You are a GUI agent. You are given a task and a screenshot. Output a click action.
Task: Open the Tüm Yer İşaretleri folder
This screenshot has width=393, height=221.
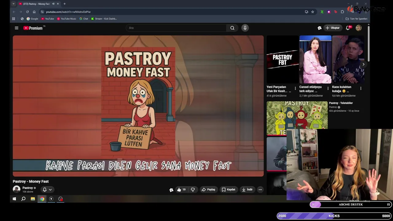tap(356, 19)
